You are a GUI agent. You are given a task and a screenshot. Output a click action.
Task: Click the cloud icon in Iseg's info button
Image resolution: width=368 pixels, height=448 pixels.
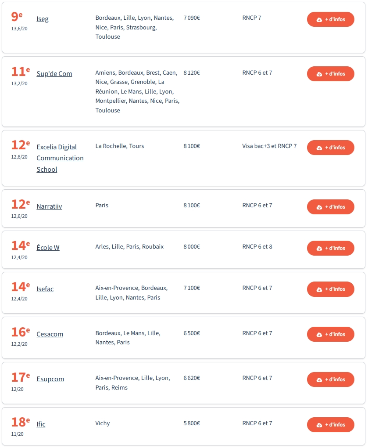point(319,20)
